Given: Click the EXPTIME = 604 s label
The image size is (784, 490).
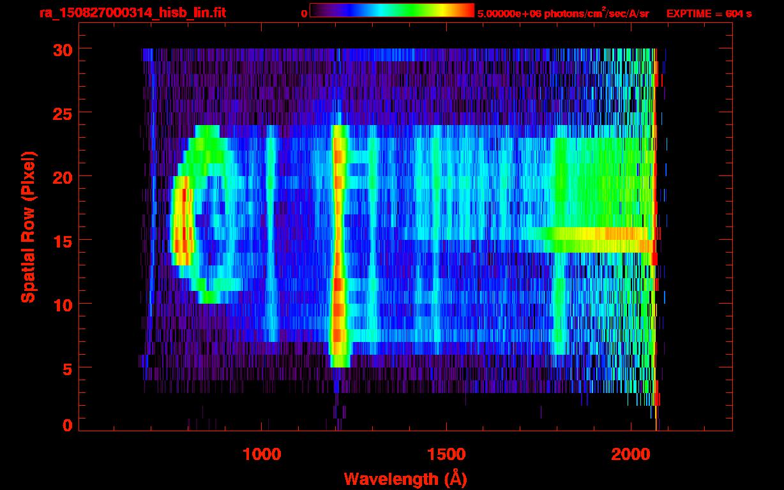Looking at the screenshot, I should coord(709,13).
